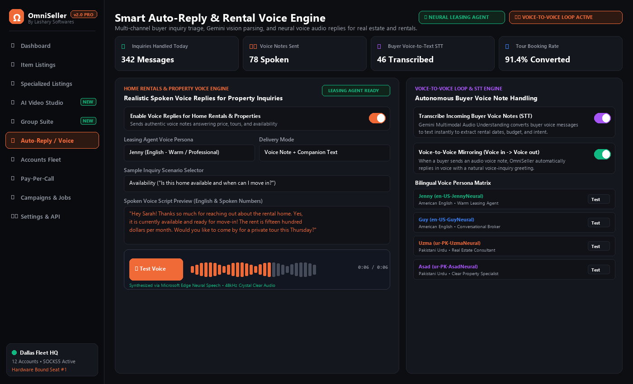Open Campaigns & Jobs
The width and height of the screenshot is (633, 384).
coord(52,197)
